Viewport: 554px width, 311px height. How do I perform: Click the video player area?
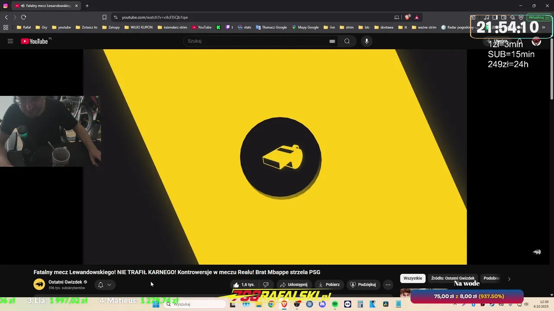coord(275,156)
